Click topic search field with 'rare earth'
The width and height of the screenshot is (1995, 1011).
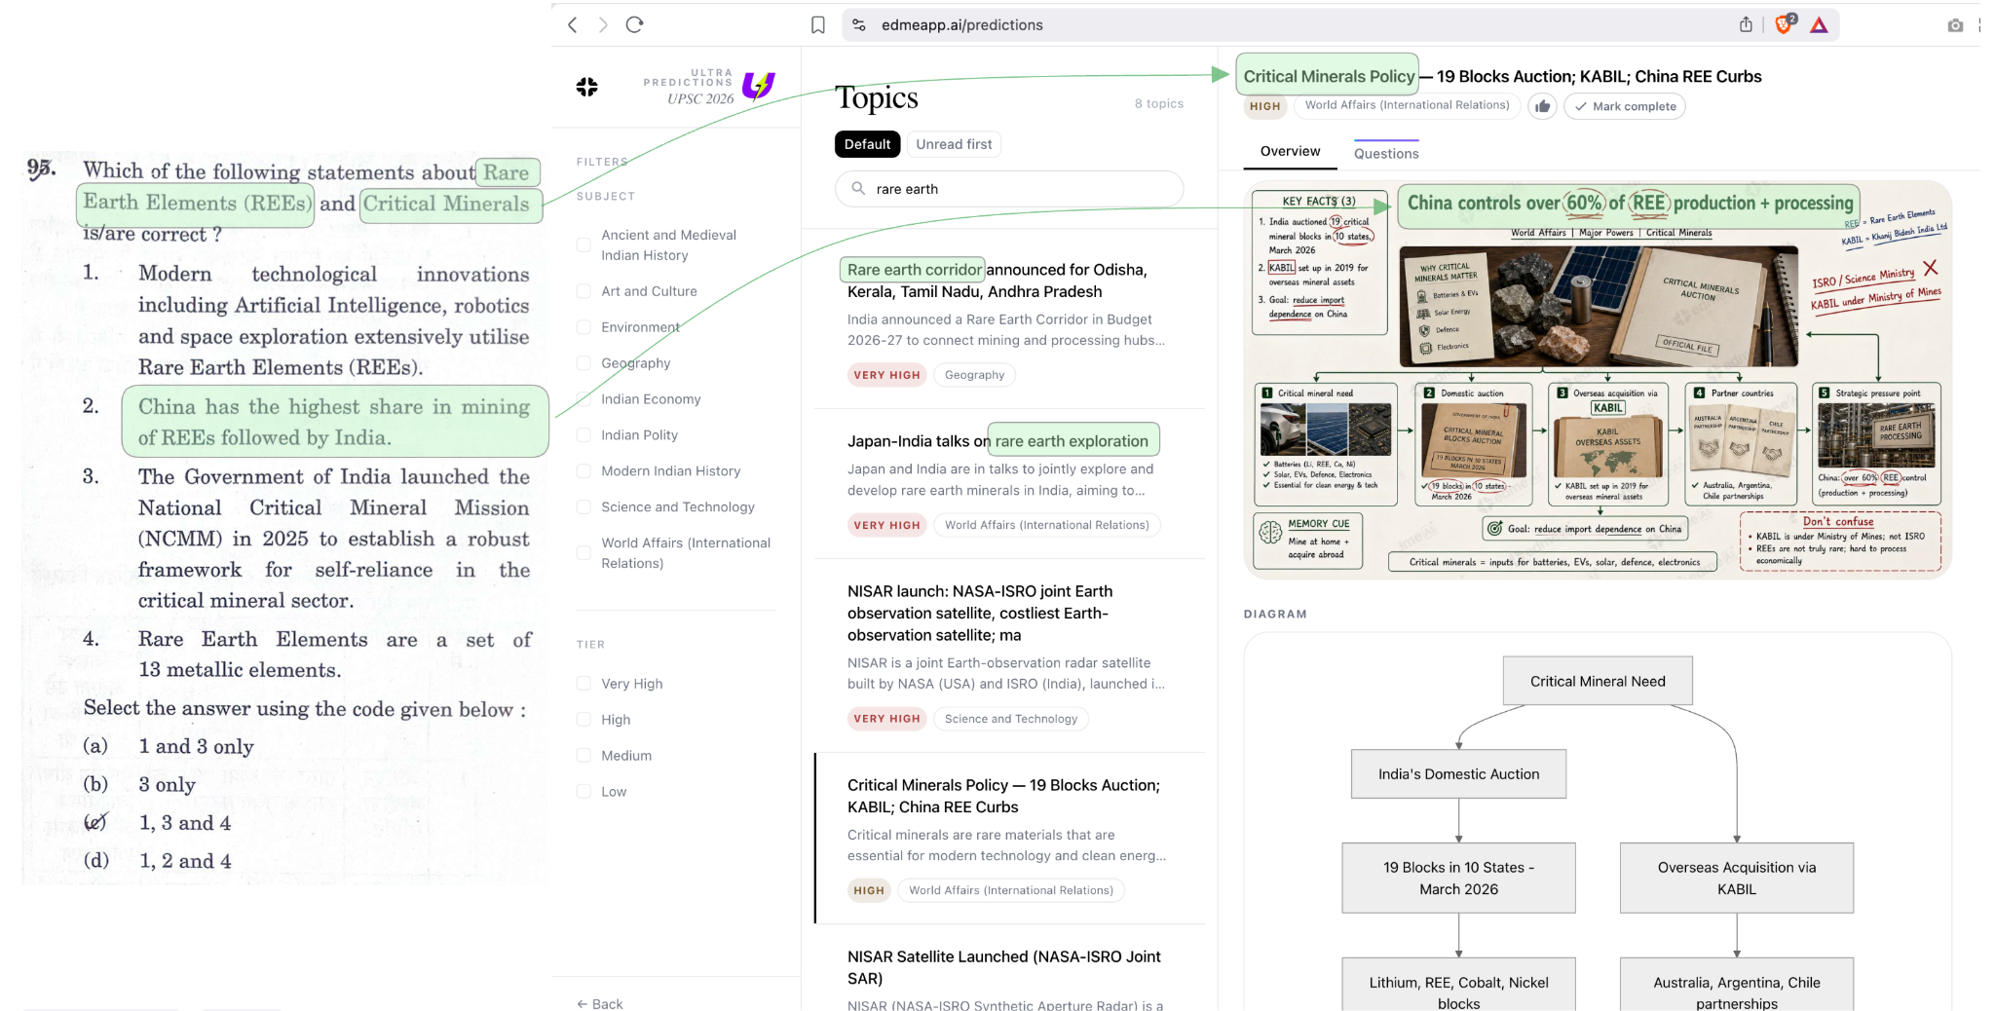click(1009, 189)
